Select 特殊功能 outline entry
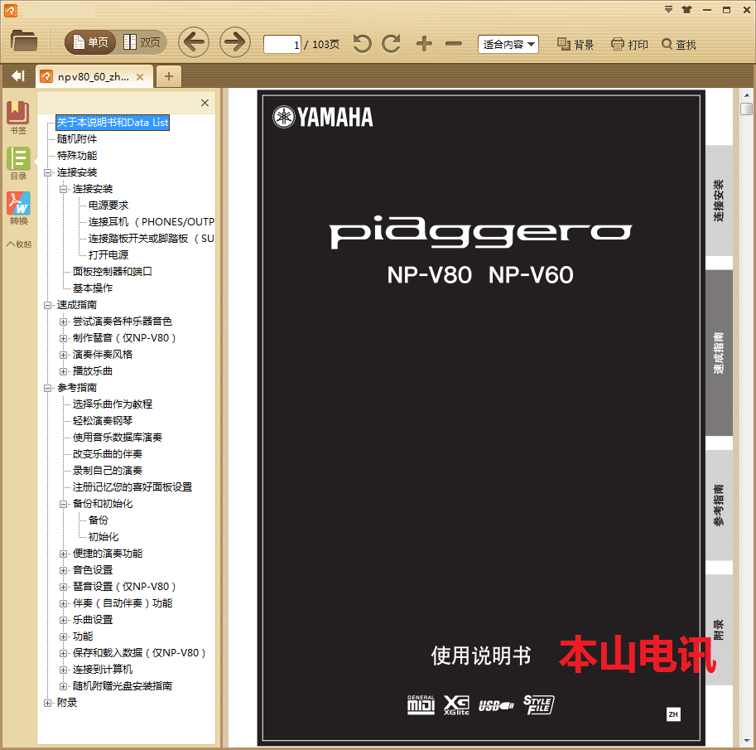 (x=77, y=156)
